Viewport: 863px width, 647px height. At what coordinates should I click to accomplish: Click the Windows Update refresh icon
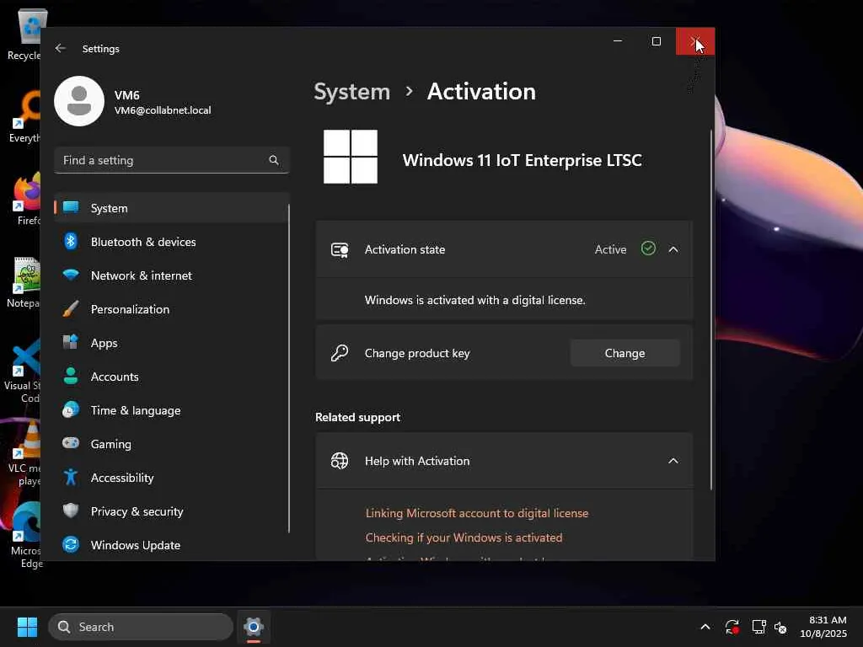[x=71, y=545]
